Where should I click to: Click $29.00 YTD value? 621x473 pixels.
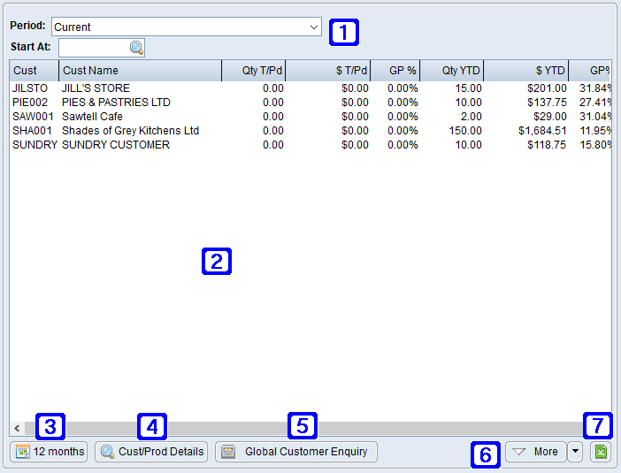pos(549,117)
